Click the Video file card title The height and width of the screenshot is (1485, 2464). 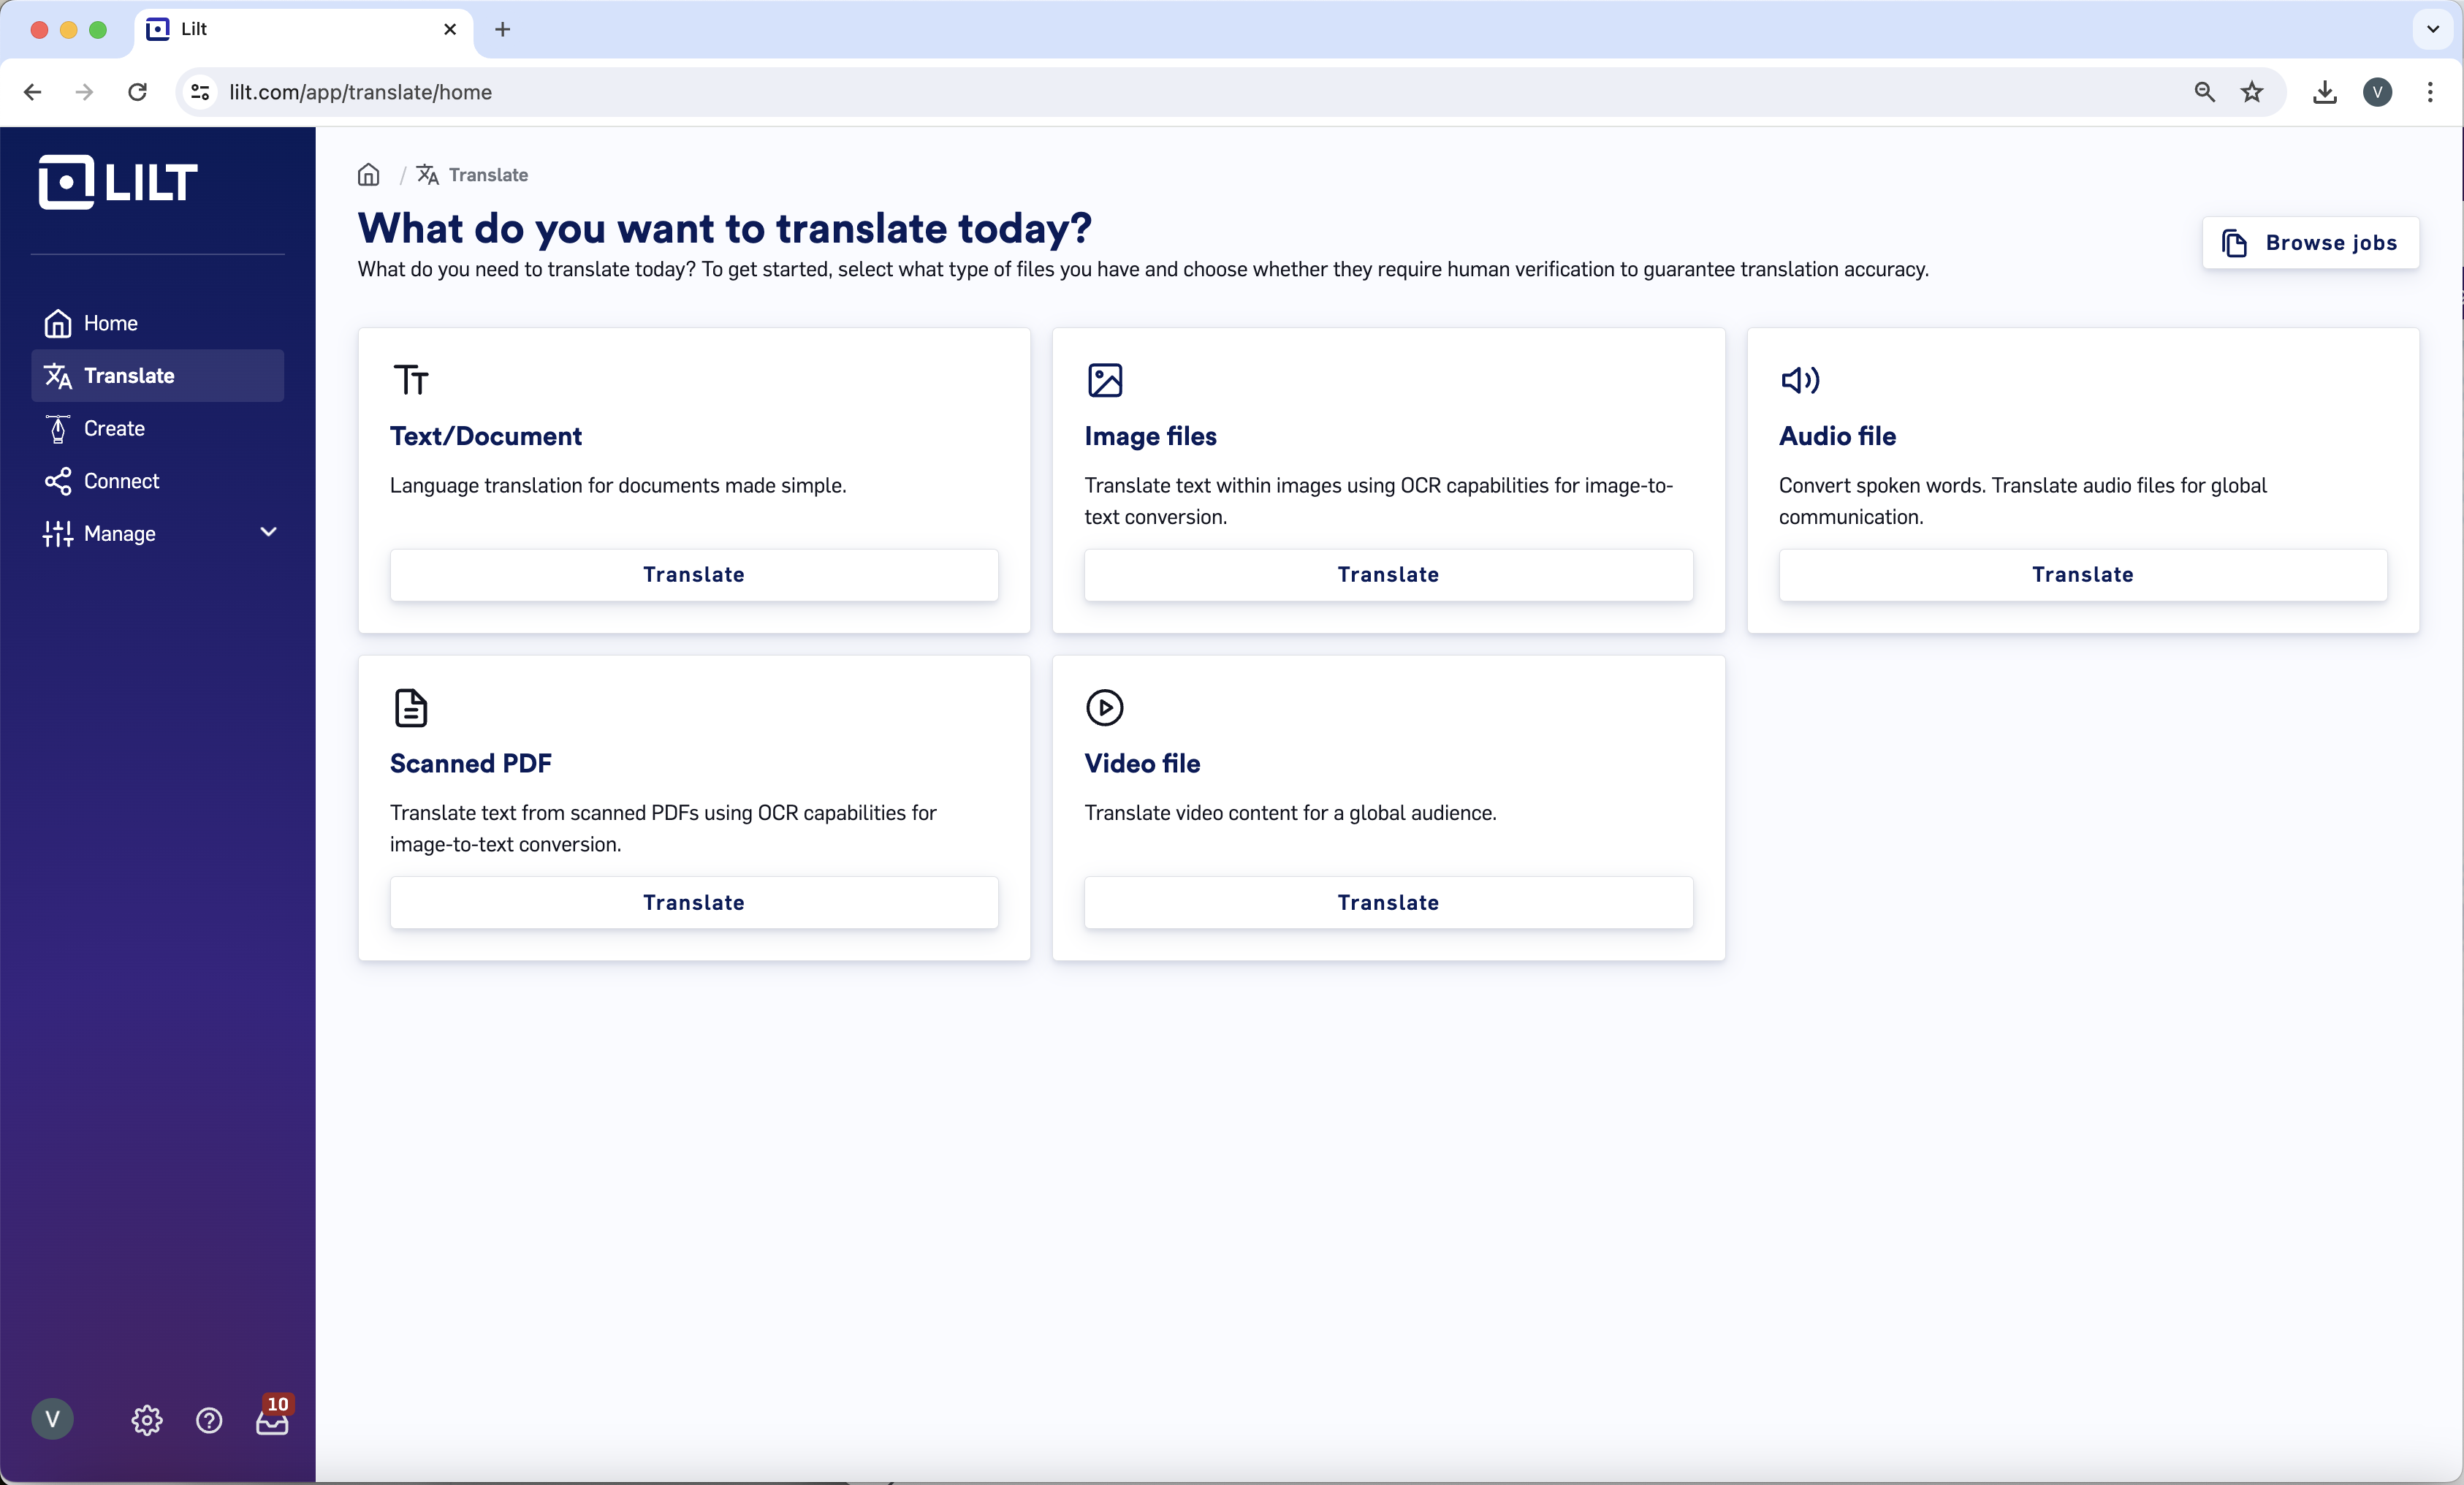(1142, 764)
